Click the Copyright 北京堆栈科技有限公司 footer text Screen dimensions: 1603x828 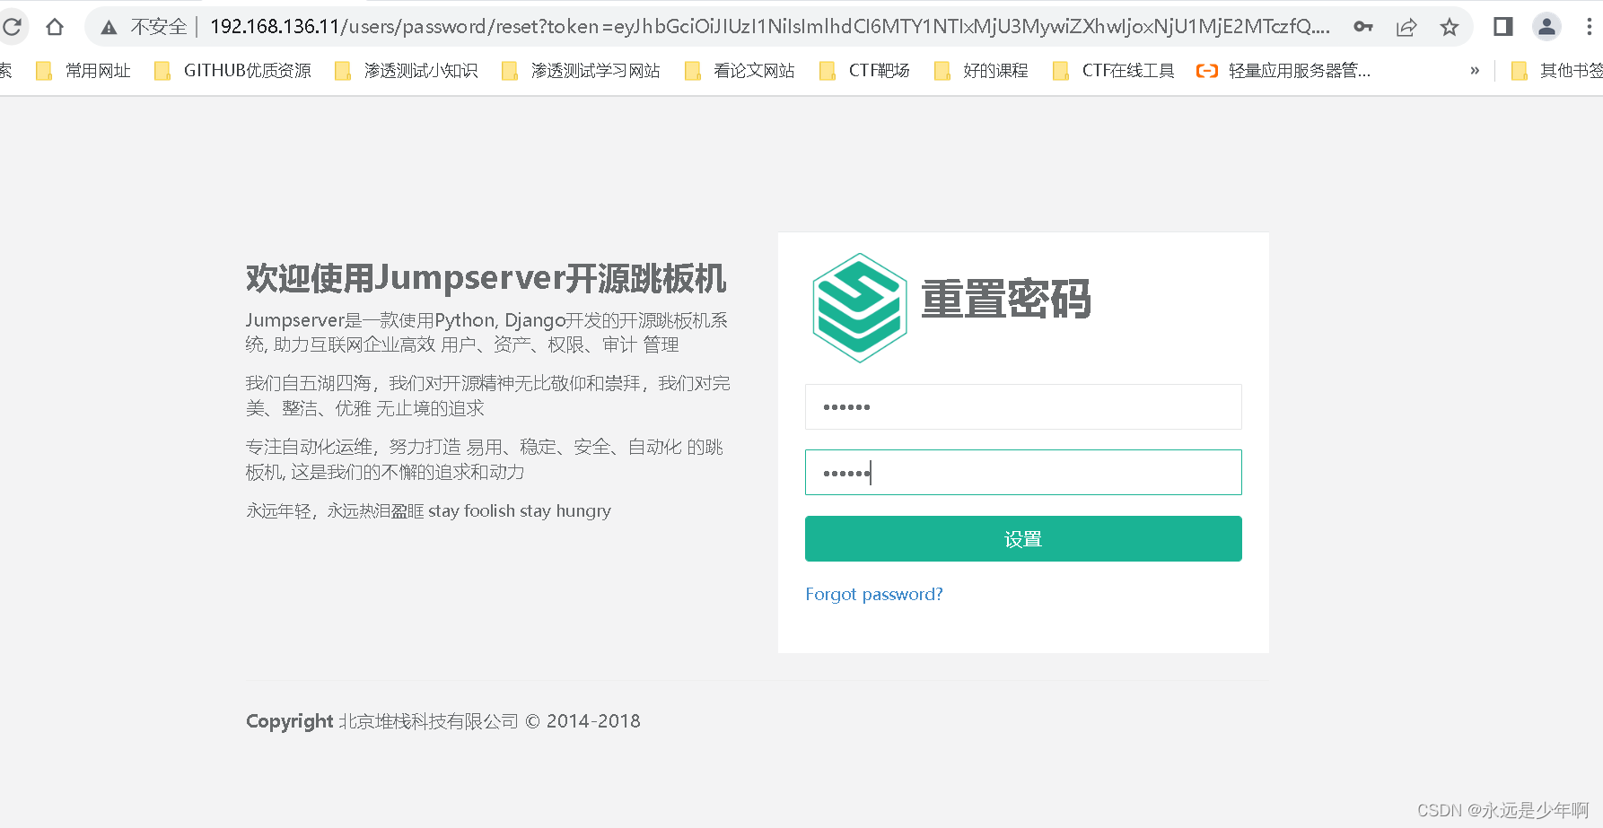click(x=443, y=721)
